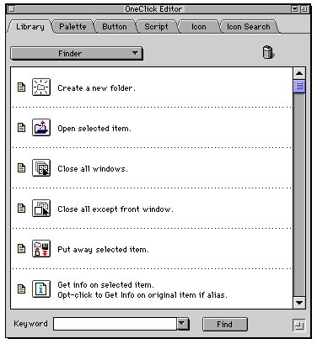
Task: Click the Put away selected item icon
Action: tap(41, 249)
